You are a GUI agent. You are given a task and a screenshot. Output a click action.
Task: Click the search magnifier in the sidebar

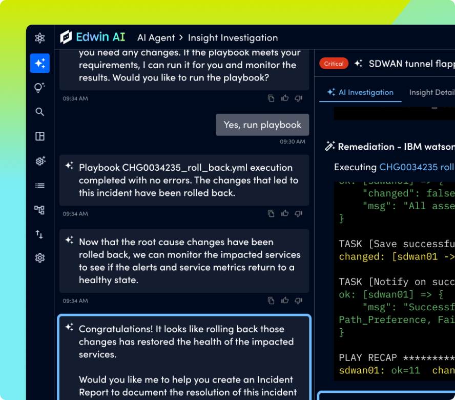(40, 112)
